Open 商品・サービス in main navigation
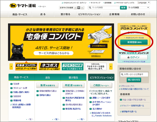Viewport: 157px width, 122px height. click(x=20, y=14)
